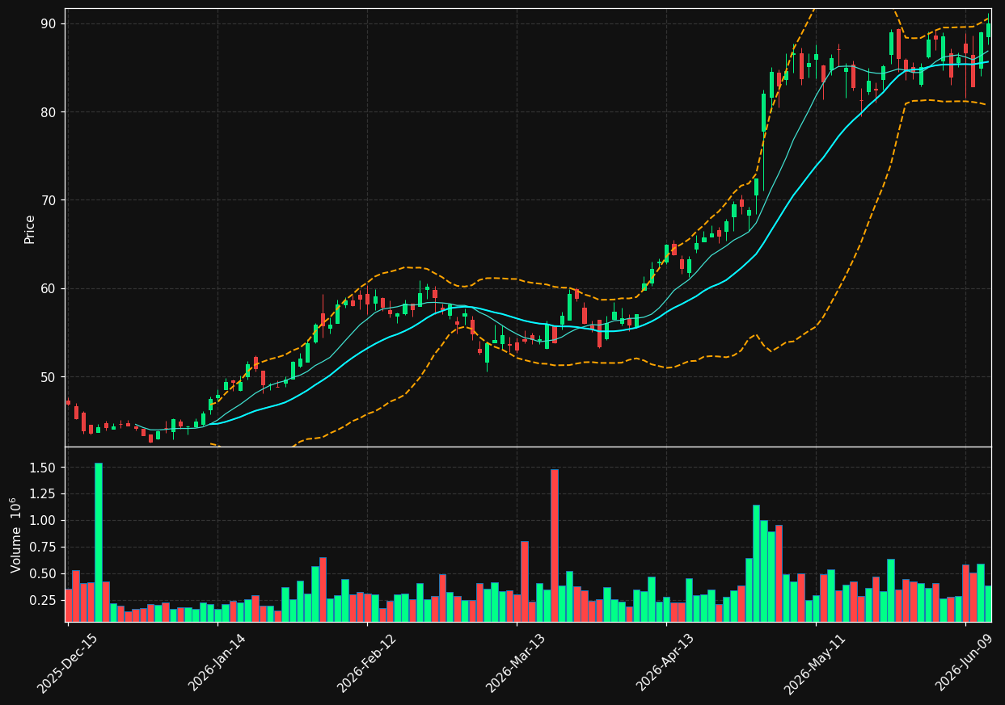Select the 2026-Apr-13 date label
Image resolution: width=1005 pixels, height=705 pixels.
666,662
